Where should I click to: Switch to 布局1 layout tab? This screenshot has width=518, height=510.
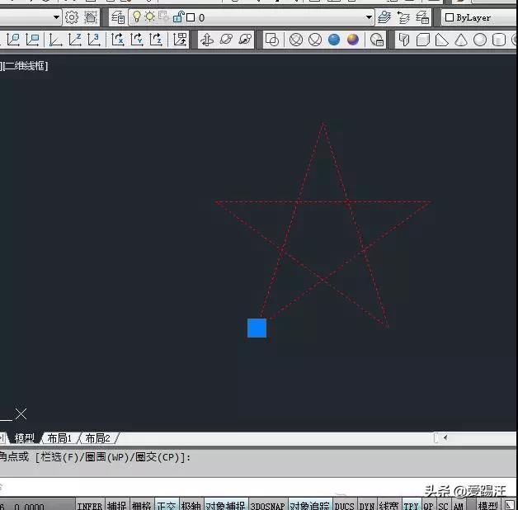click(59, 438)
